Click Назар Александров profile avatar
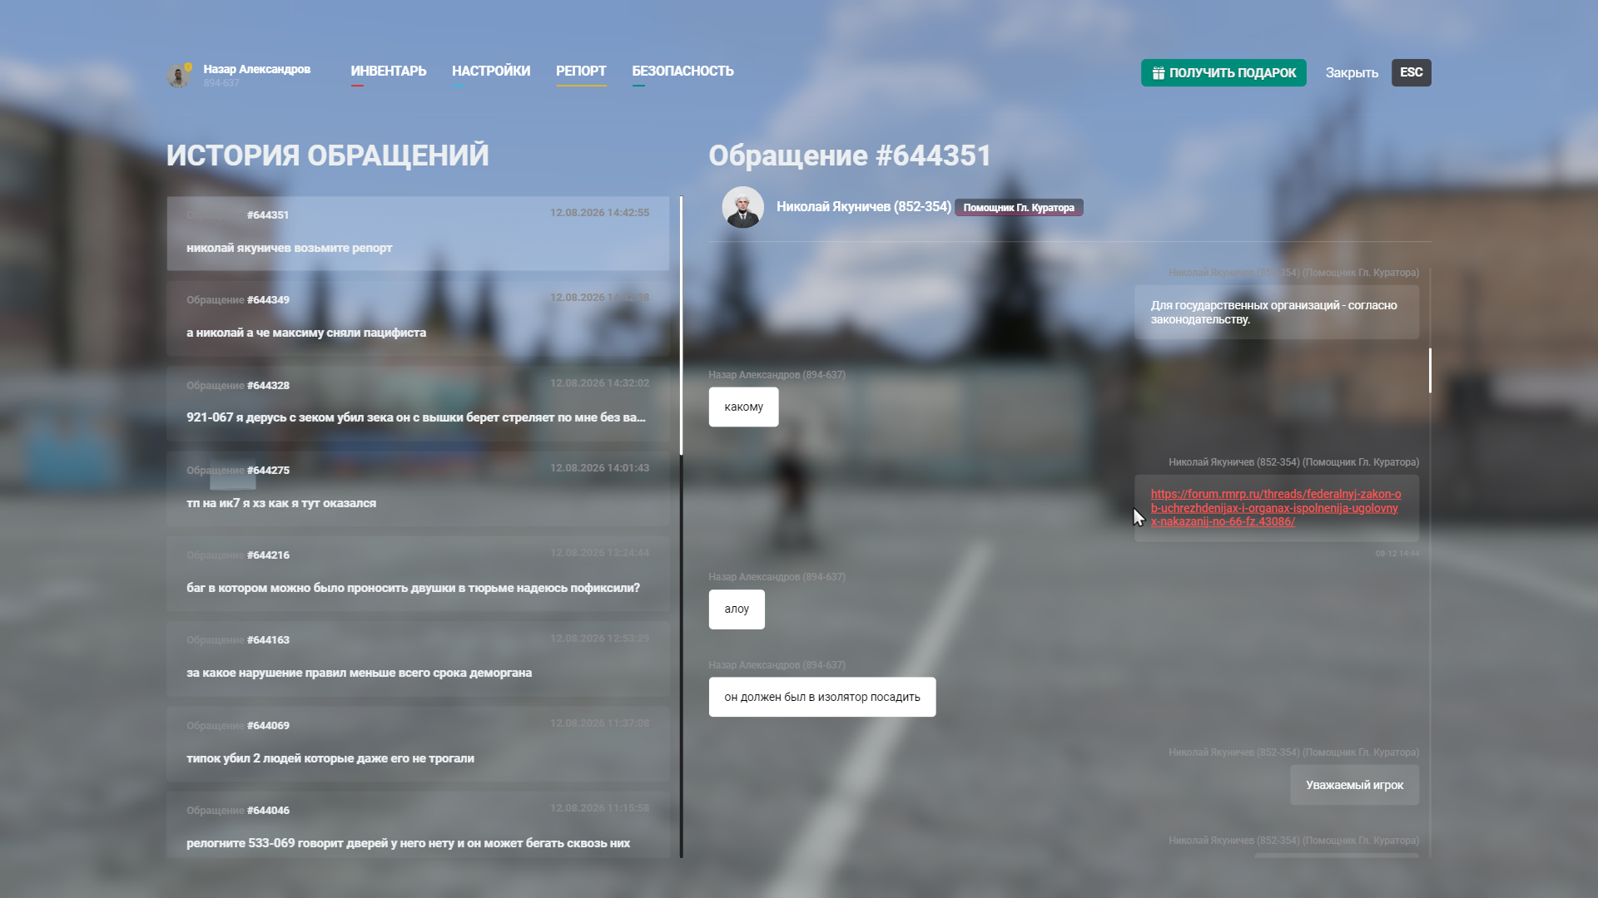The width and height of the screenshot is (1598, 898). pos(179,75)
